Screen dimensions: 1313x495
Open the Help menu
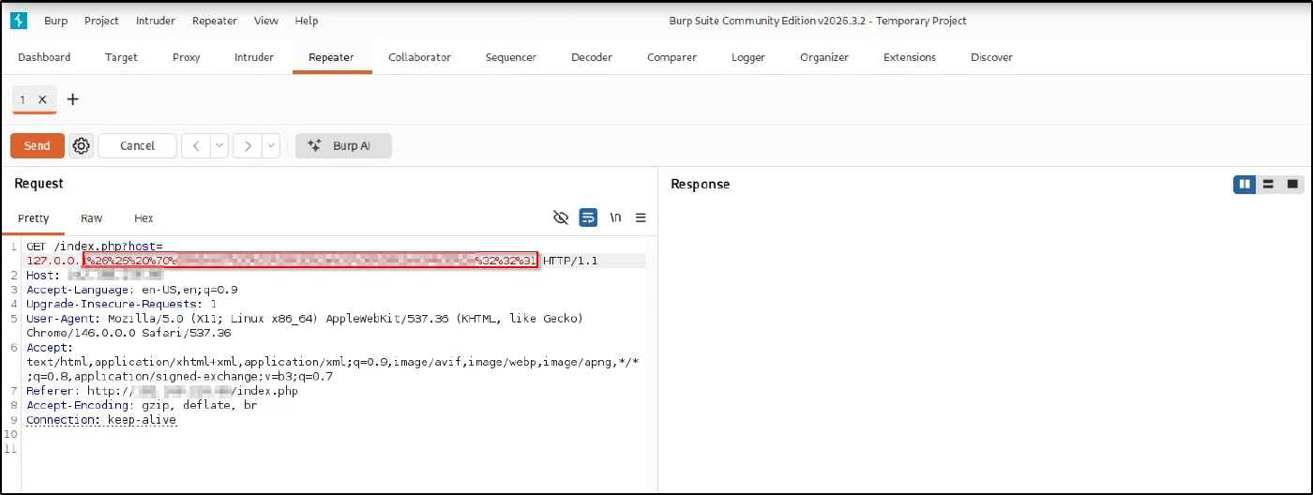click(307, 21)
